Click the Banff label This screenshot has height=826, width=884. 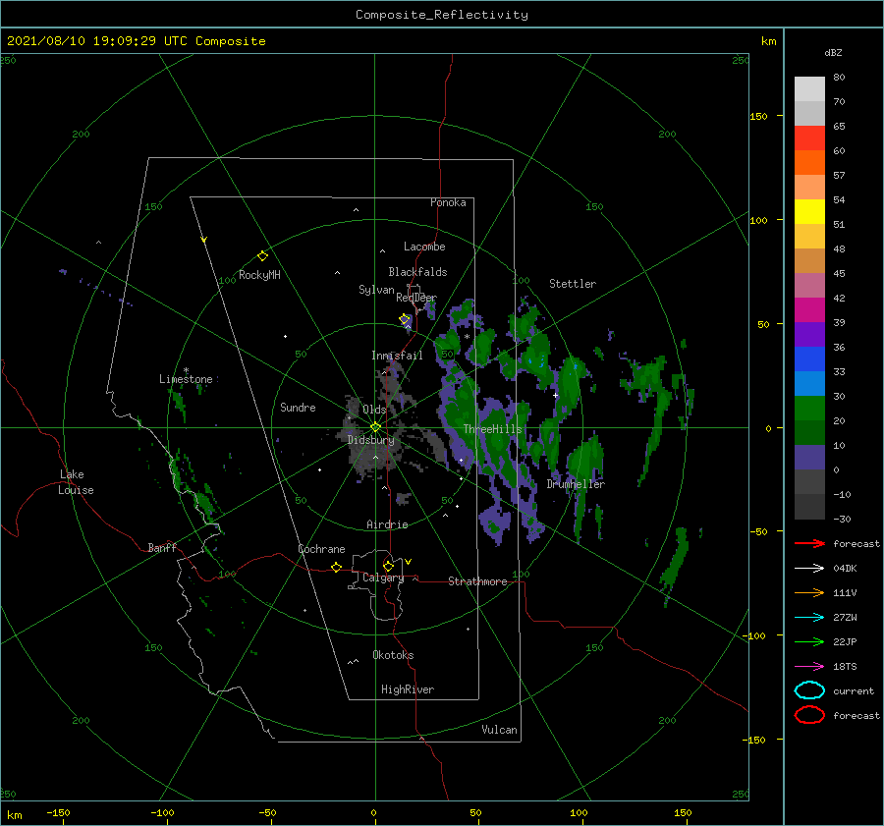[x=162, y=547]
